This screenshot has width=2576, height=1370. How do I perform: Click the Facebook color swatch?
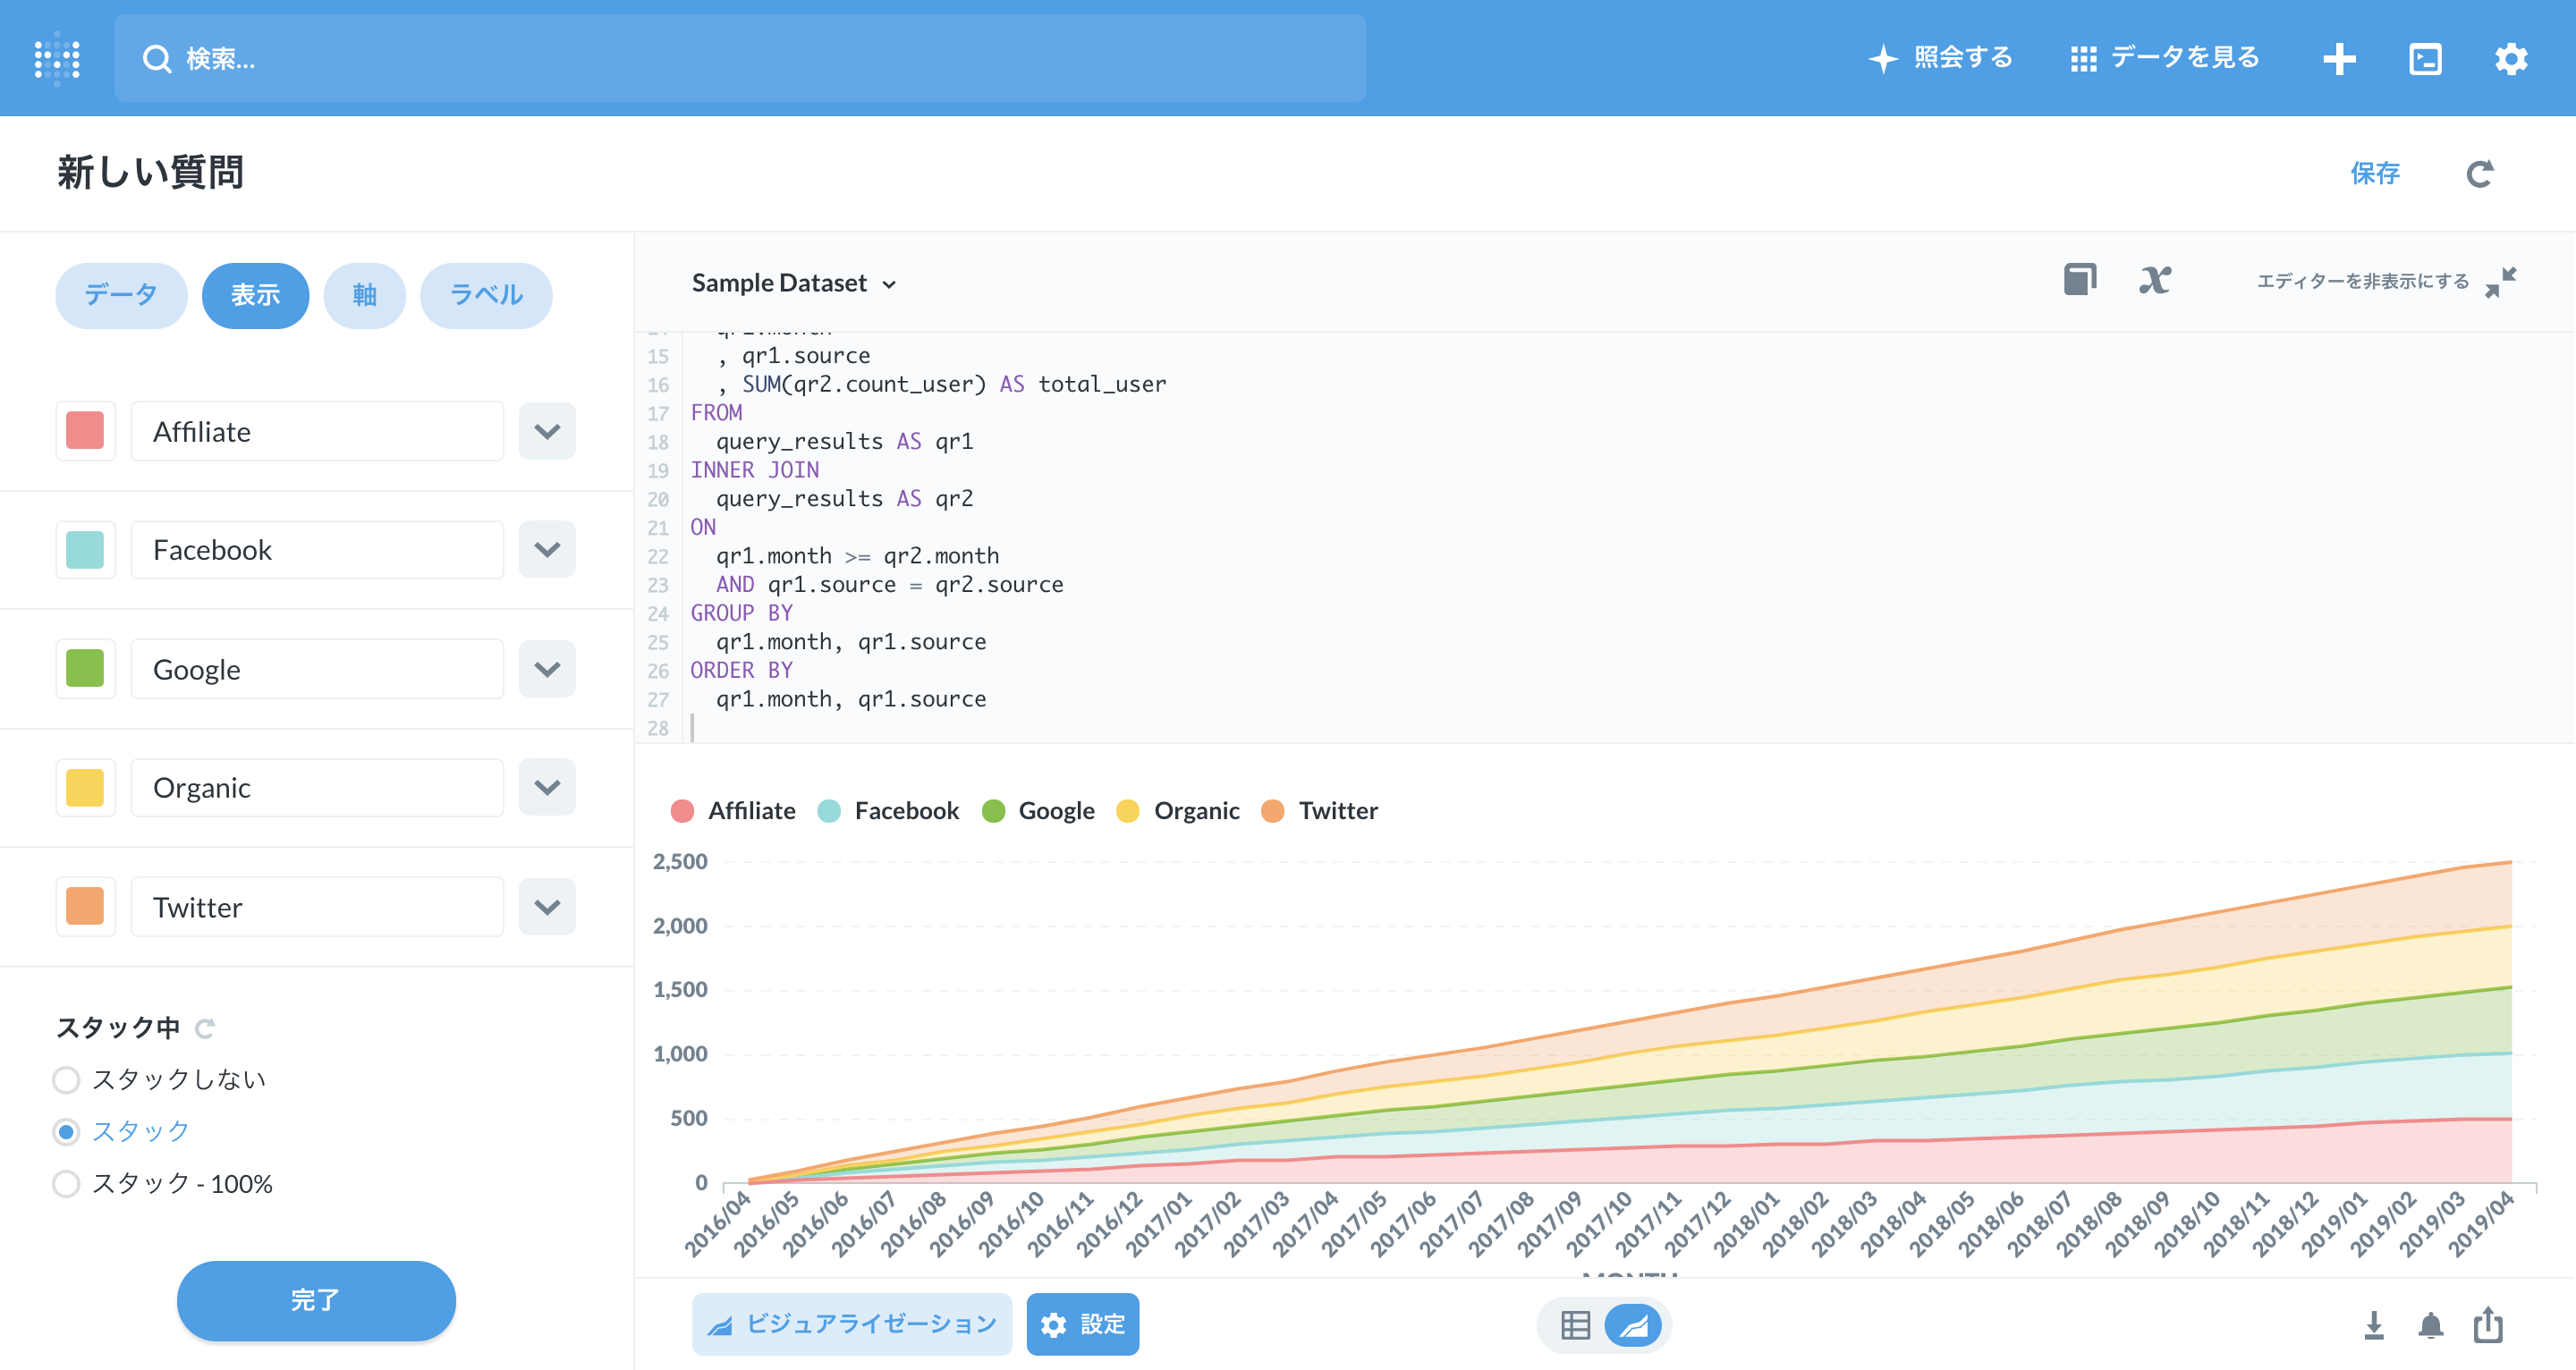(x=85, y=550)
